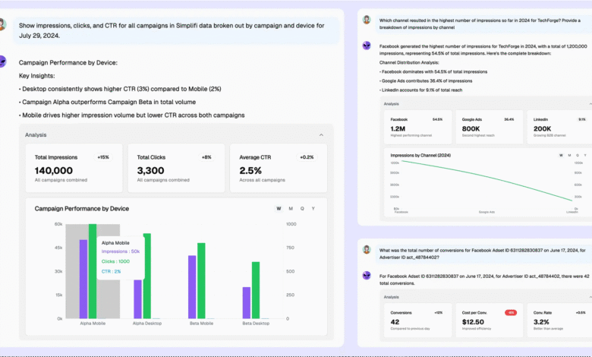
Task: Click the purple Alpha Mobile impressions bar
Action: coord(83,279)
